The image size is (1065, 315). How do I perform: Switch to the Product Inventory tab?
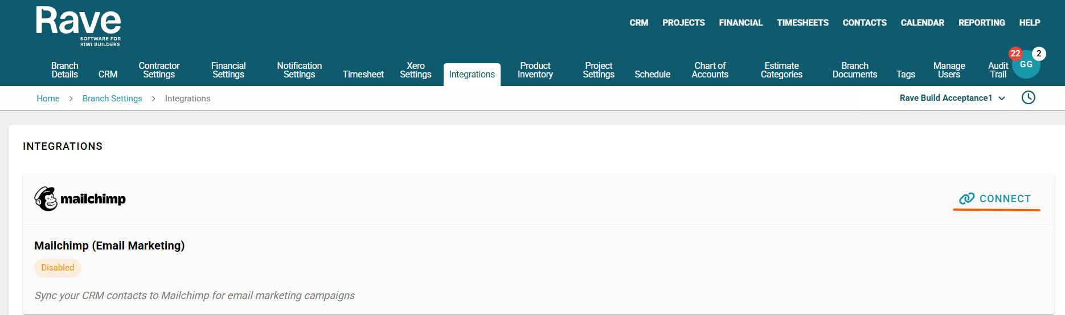coord(535,70)
